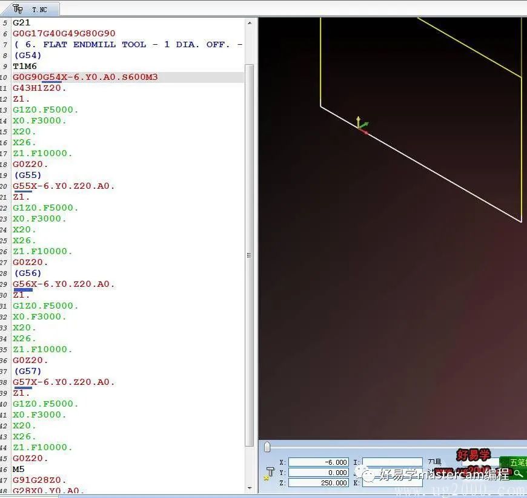Click line 16 'X26.'
The width and height of the screenshot is (527, 498).
pos(24,142)
